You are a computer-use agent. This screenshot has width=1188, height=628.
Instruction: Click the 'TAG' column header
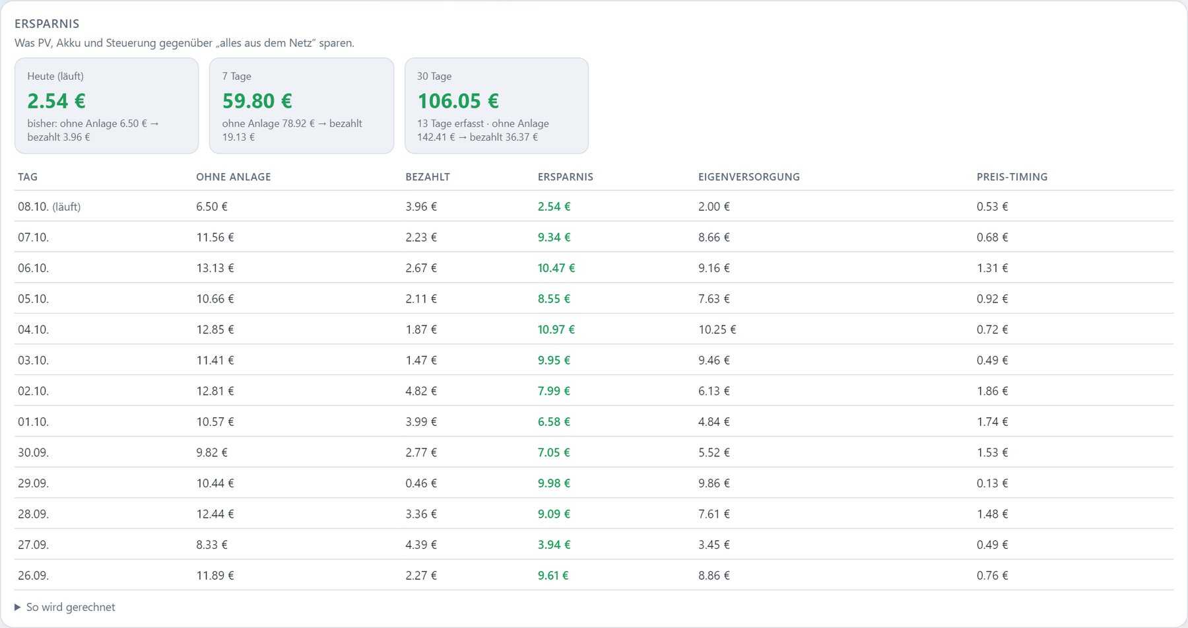click(x=28, y=177)
